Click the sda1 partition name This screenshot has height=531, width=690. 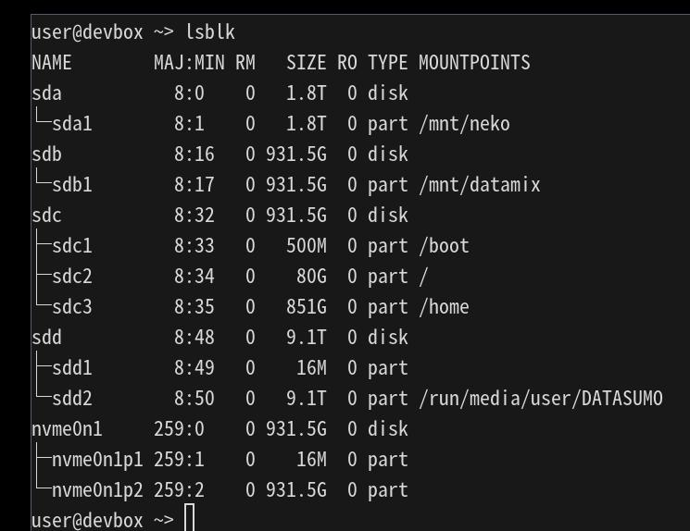pyautogui.click(x=72, y=124)
